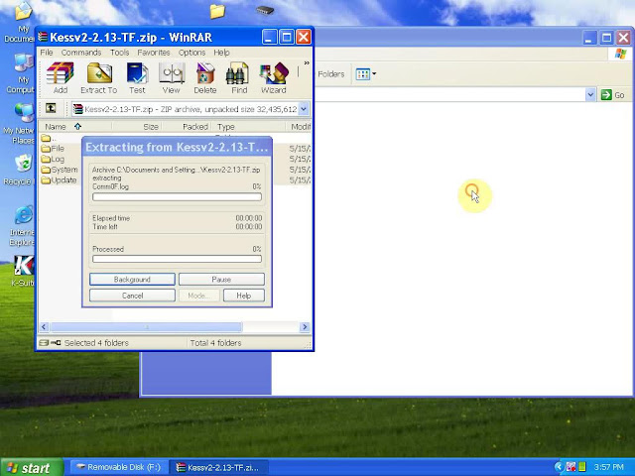The height and width of the screenshot is (476, 635).
Task: Go up one folder level in WinRAR
Action: (x=51, y=108)
